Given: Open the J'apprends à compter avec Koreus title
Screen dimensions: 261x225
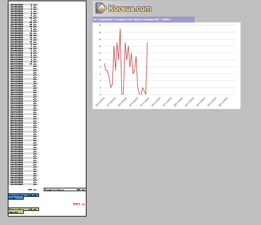Looking at the screenshot, I should [132, 20].
